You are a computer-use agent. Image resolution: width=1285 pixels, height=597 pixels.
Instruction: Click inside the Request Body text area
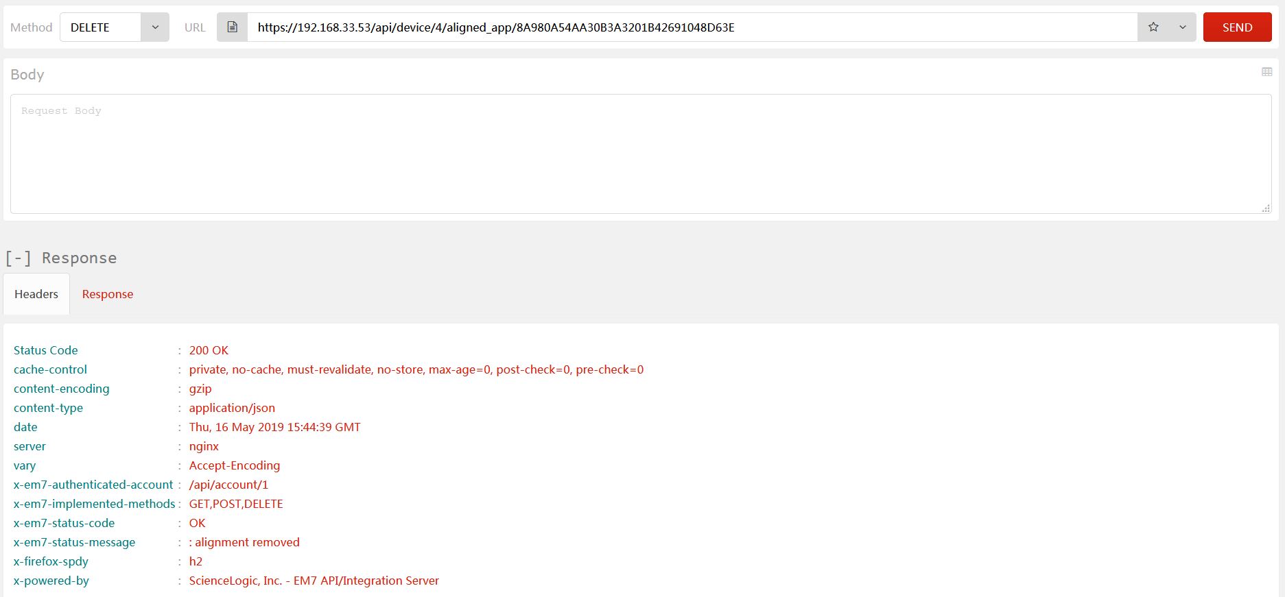pos(641,154)
